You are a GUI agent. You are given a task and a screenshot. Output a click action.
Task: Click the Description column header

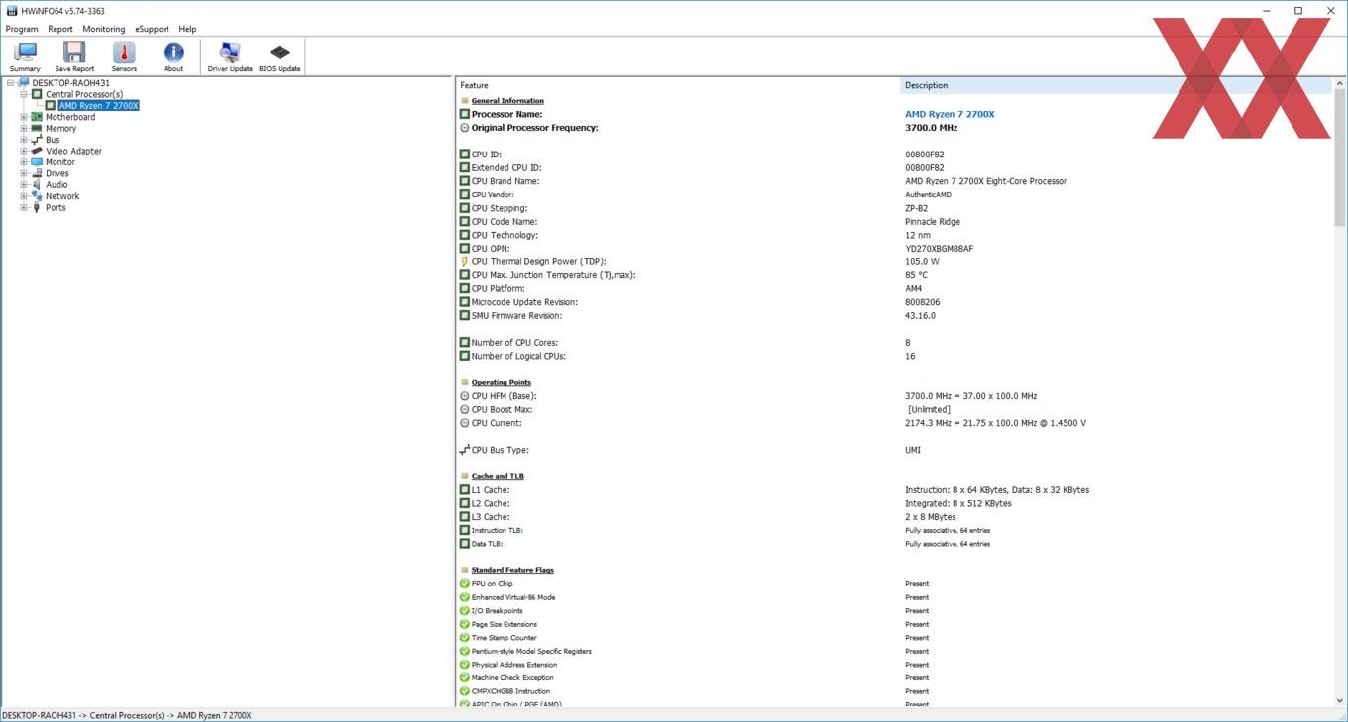tap(1117, 85)
